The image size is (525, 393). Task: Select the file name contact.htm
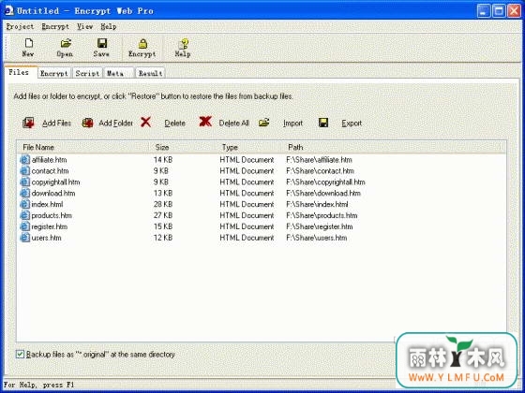coord(51,170)
